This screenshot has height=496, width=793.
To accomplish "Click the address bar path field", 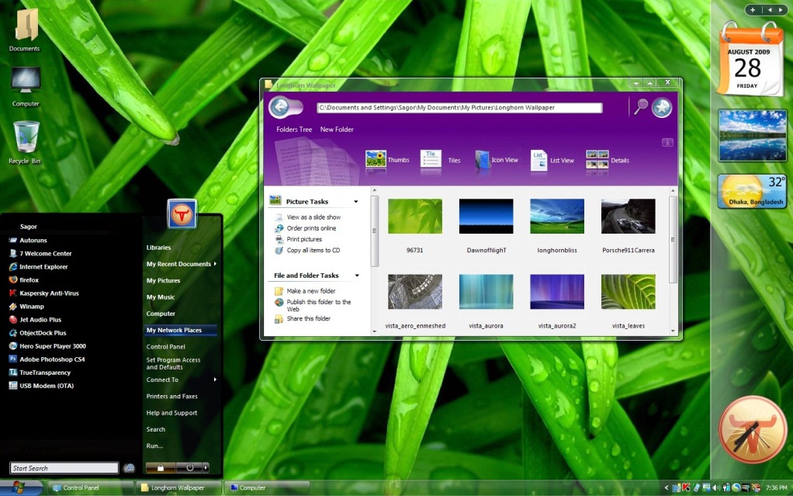I will pyautogui.click(x=459, y=108).
